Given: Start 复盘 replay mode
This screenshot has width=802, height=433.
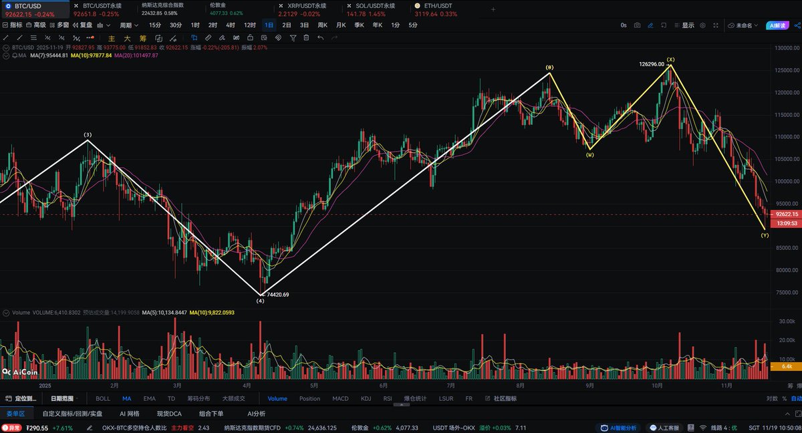Looking at the screenshot, I should [82, 25].
